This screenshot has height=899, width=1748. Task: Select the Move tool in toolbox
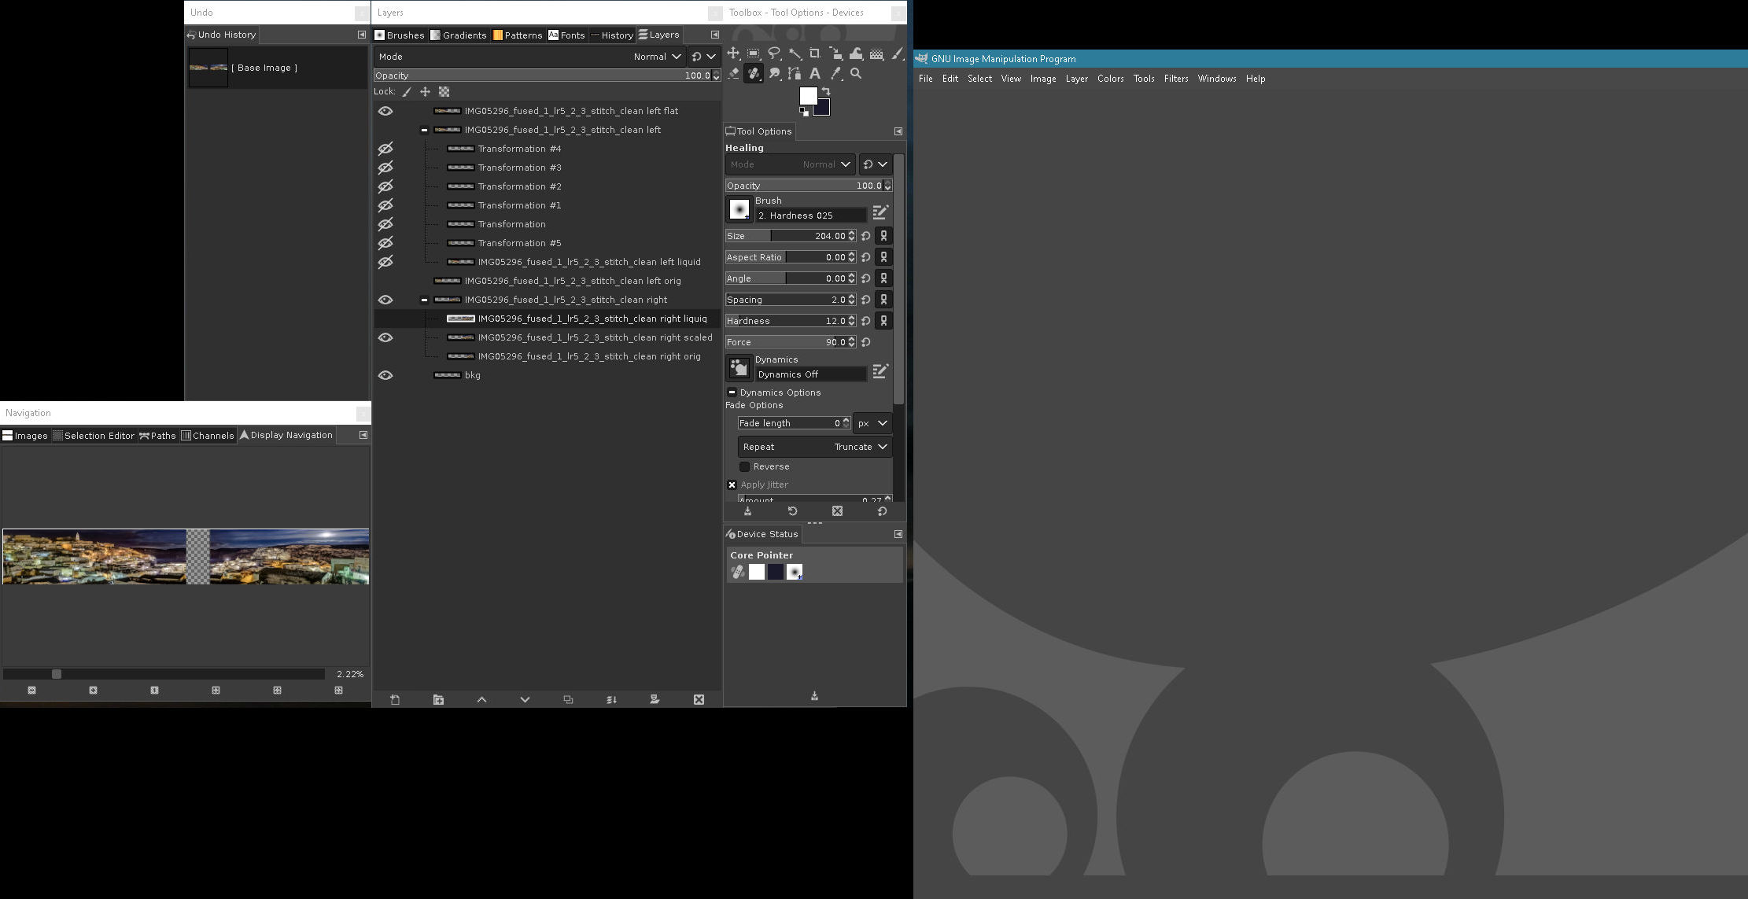pos(733,53)
